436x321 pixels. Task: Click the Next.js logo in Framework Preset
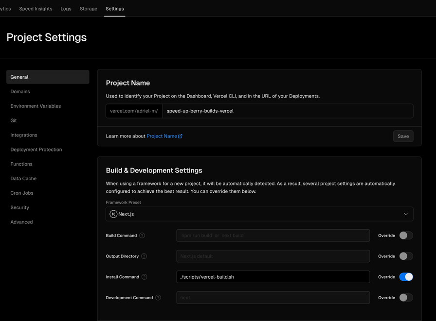[x=113, y=214]
